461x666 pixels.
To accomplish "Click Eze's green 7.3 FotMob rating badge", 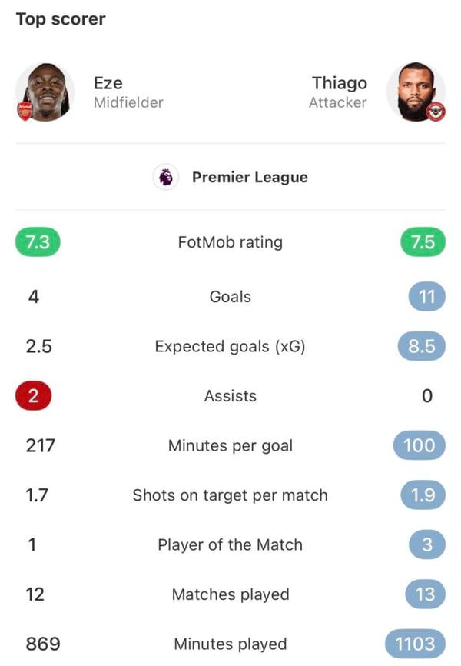I will point(37,241).
